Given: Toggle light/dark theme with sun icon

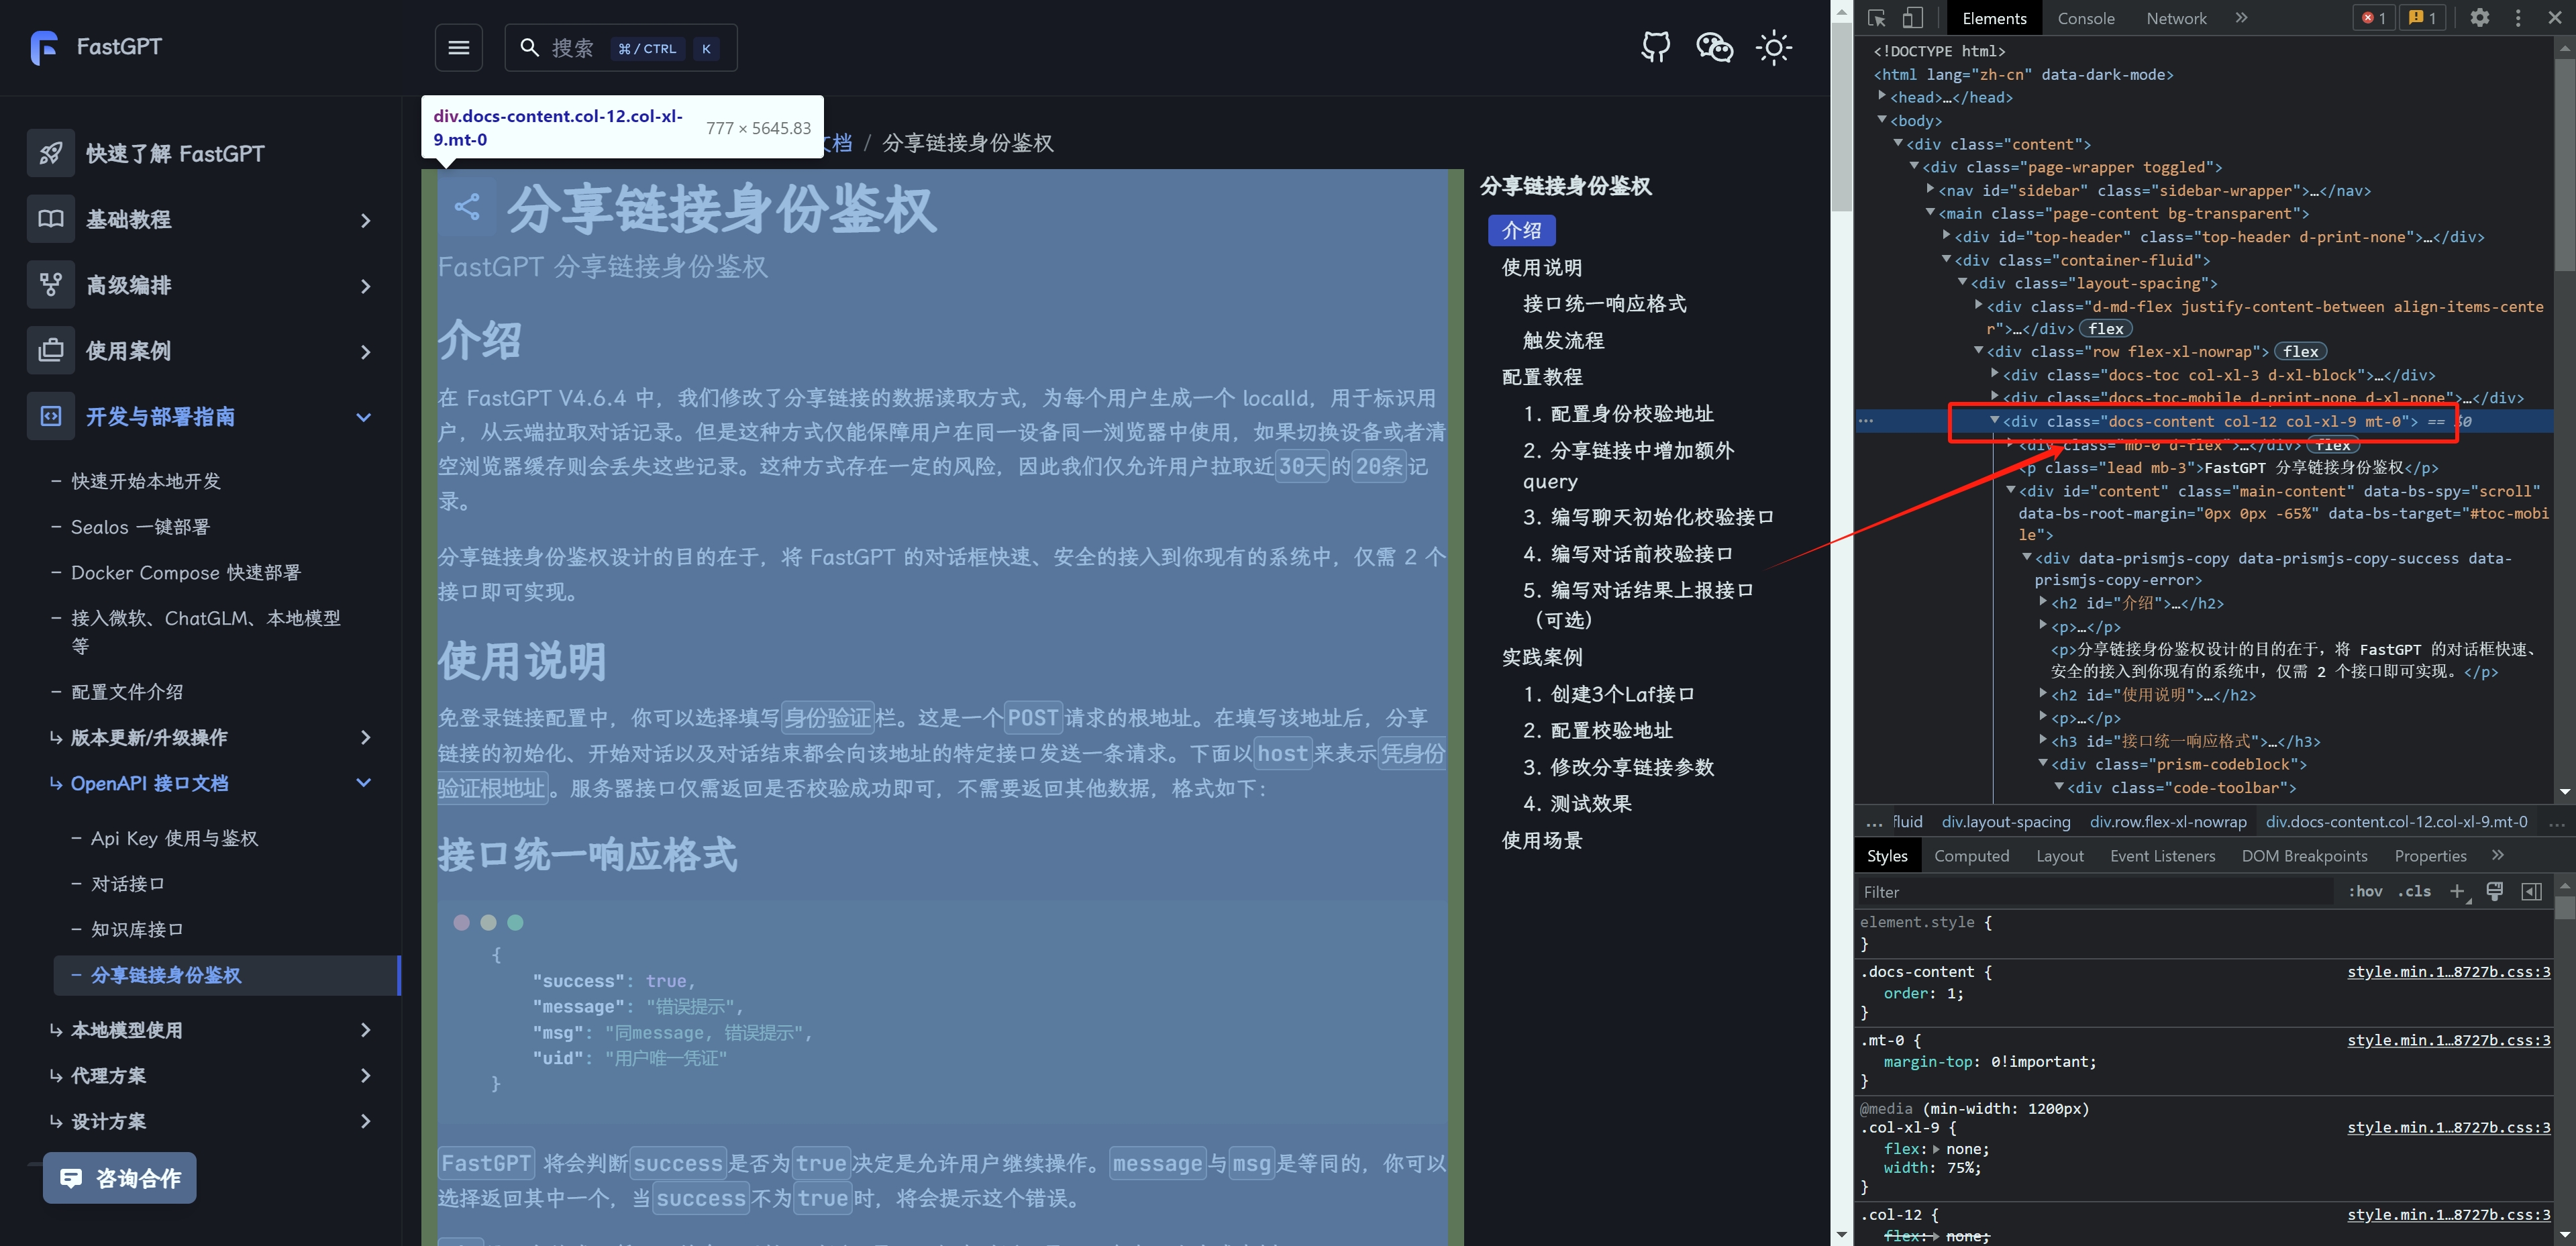Looking at the screenshot, I should click(1773, 47).
